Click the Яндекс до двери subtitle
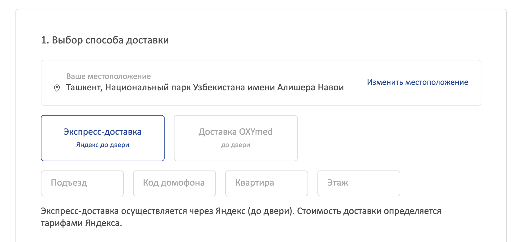 (x=102, y=145)
